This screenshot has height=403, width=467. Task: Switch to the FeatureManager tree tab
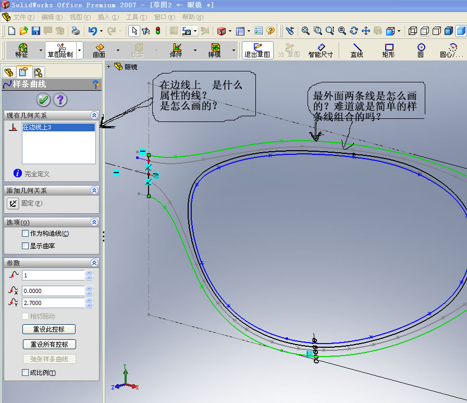click(9, 72)
